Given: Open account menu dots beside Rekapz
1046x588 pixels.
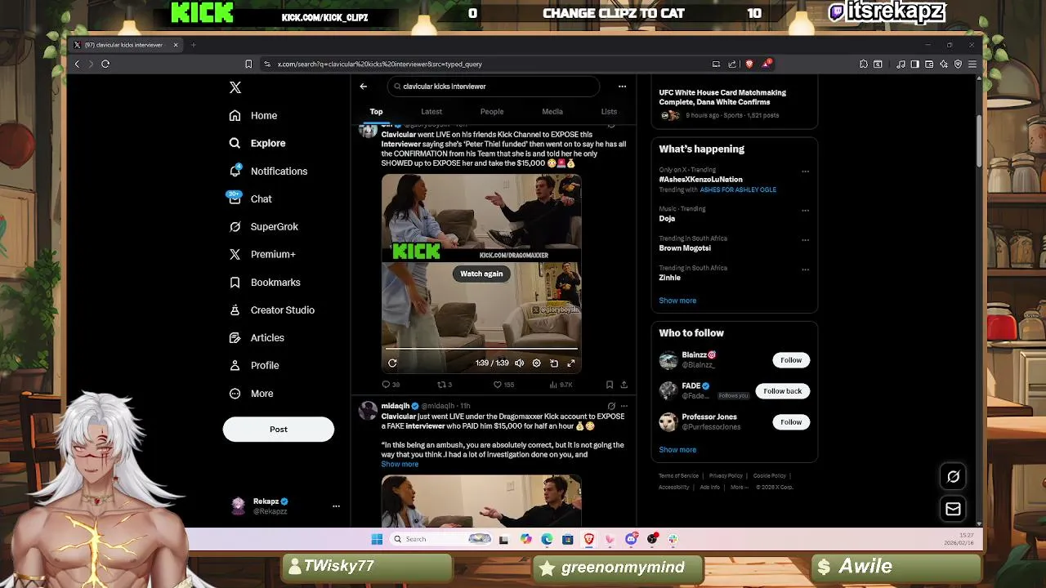Looking at the screenshot, I should pos(336,506).
